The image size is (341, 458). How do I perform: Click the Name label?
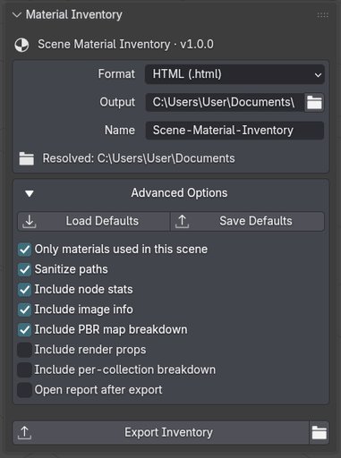(x=120, y=131)
